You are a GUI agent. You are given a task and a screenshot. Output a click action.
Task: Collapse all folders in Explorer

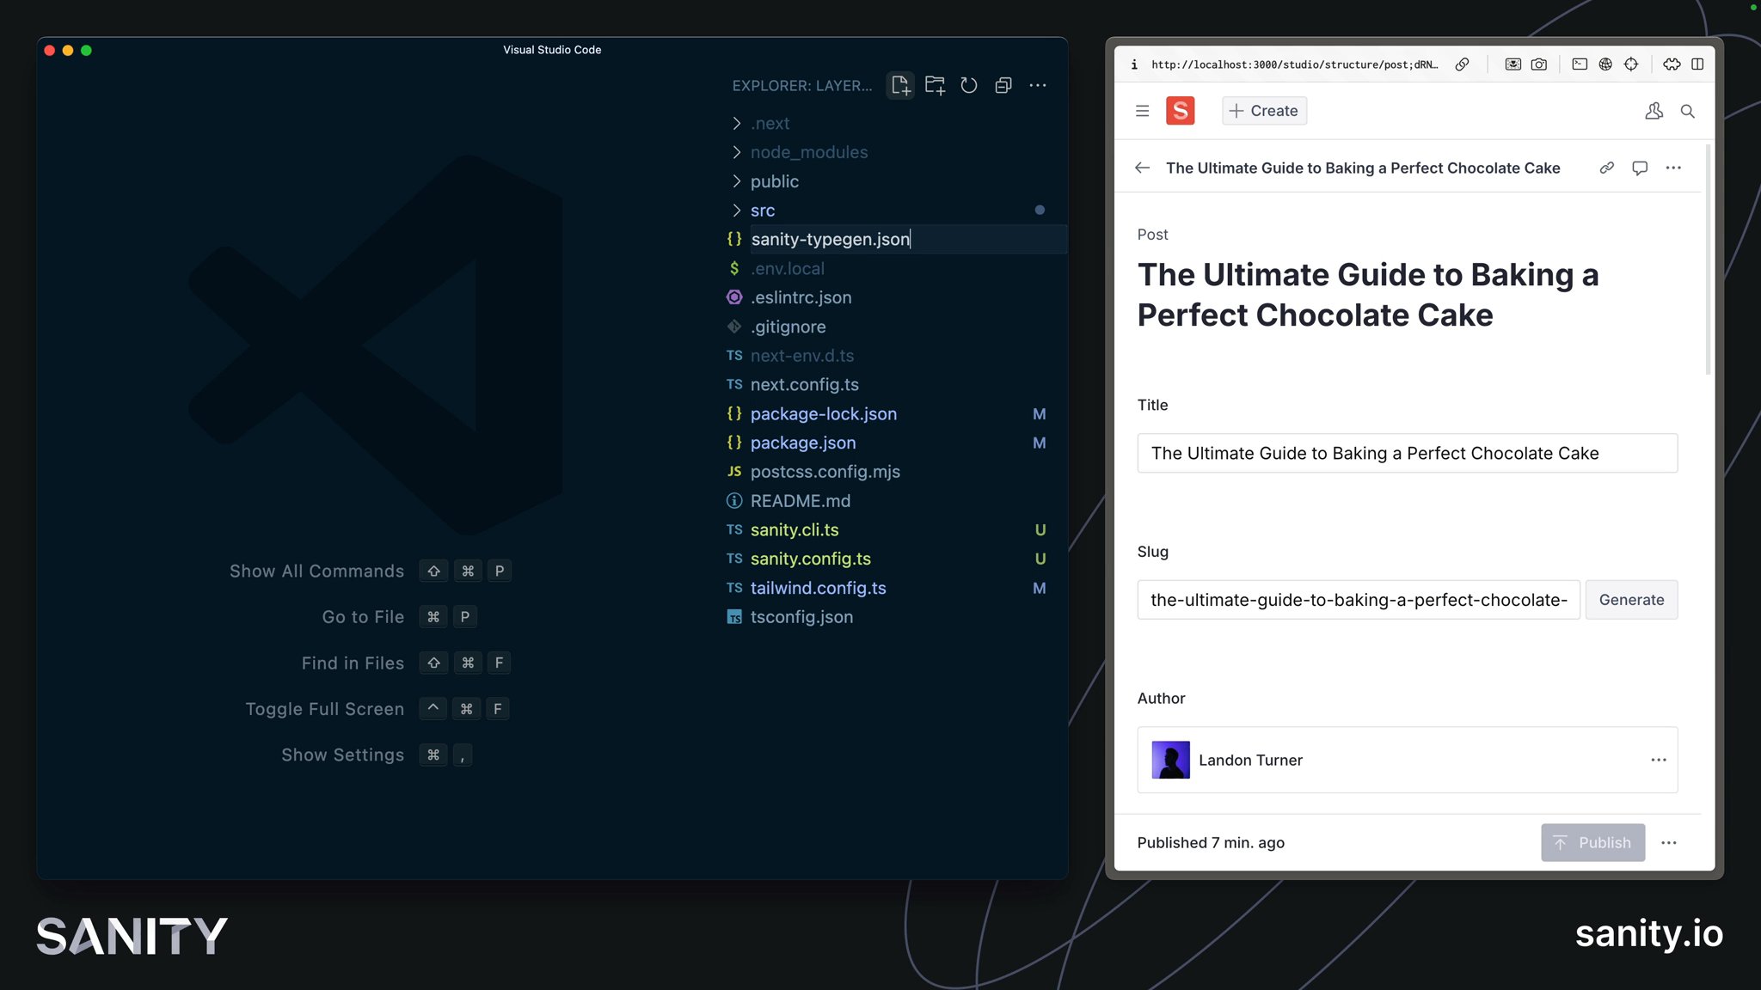pyautogui.click(x=1003, y=85)
